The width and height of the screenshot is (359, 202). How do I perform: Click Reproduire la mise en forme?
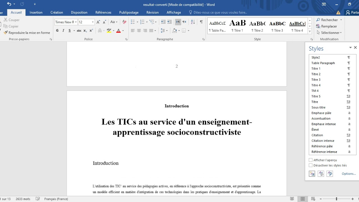coord(27,33)
